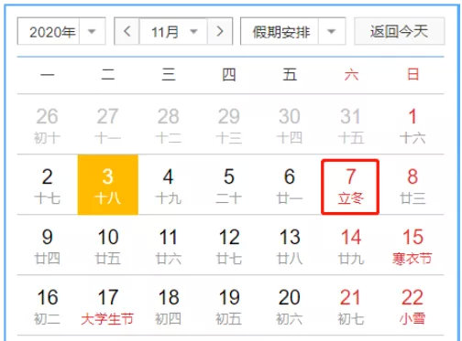
Task: Pick date 5 二十
Action: pos(229,185)
